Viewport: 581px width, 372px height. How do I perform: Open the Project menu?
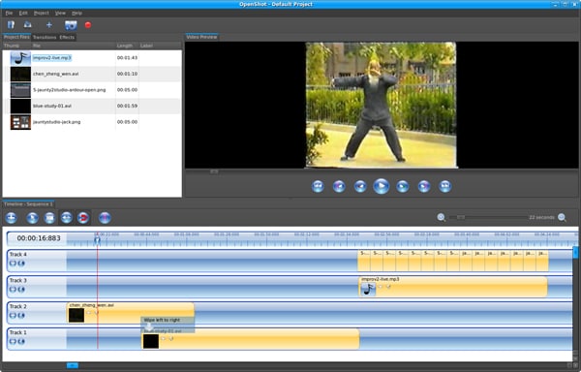(x=41, y=13)
